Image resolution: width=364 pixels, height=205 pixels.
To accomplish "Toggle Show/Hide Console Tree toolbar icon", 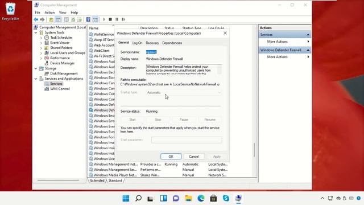I will tap(58, 19).
